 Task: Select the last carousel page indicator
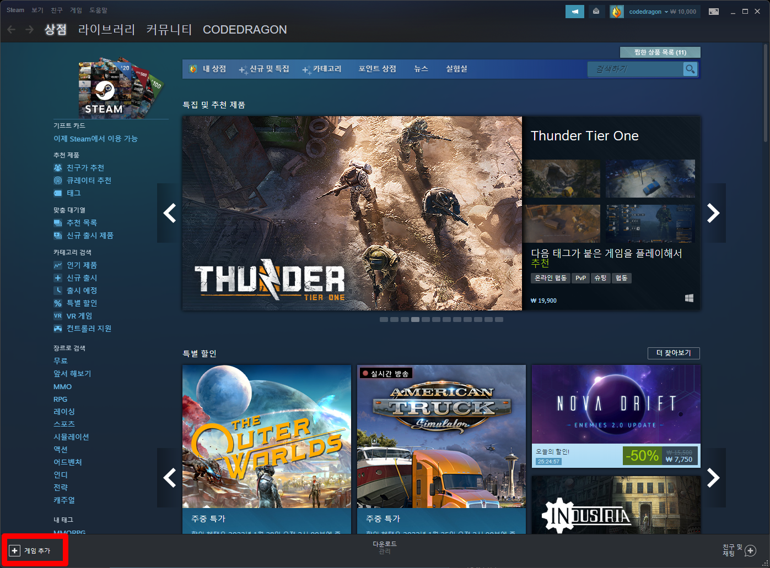(x=499, y=319)
